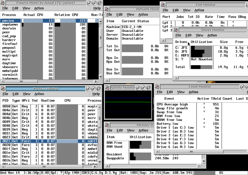Click scroll up arrow in Process Meter
The width and height of the screenshot is (248, 175).
click(x=100, y=21)
